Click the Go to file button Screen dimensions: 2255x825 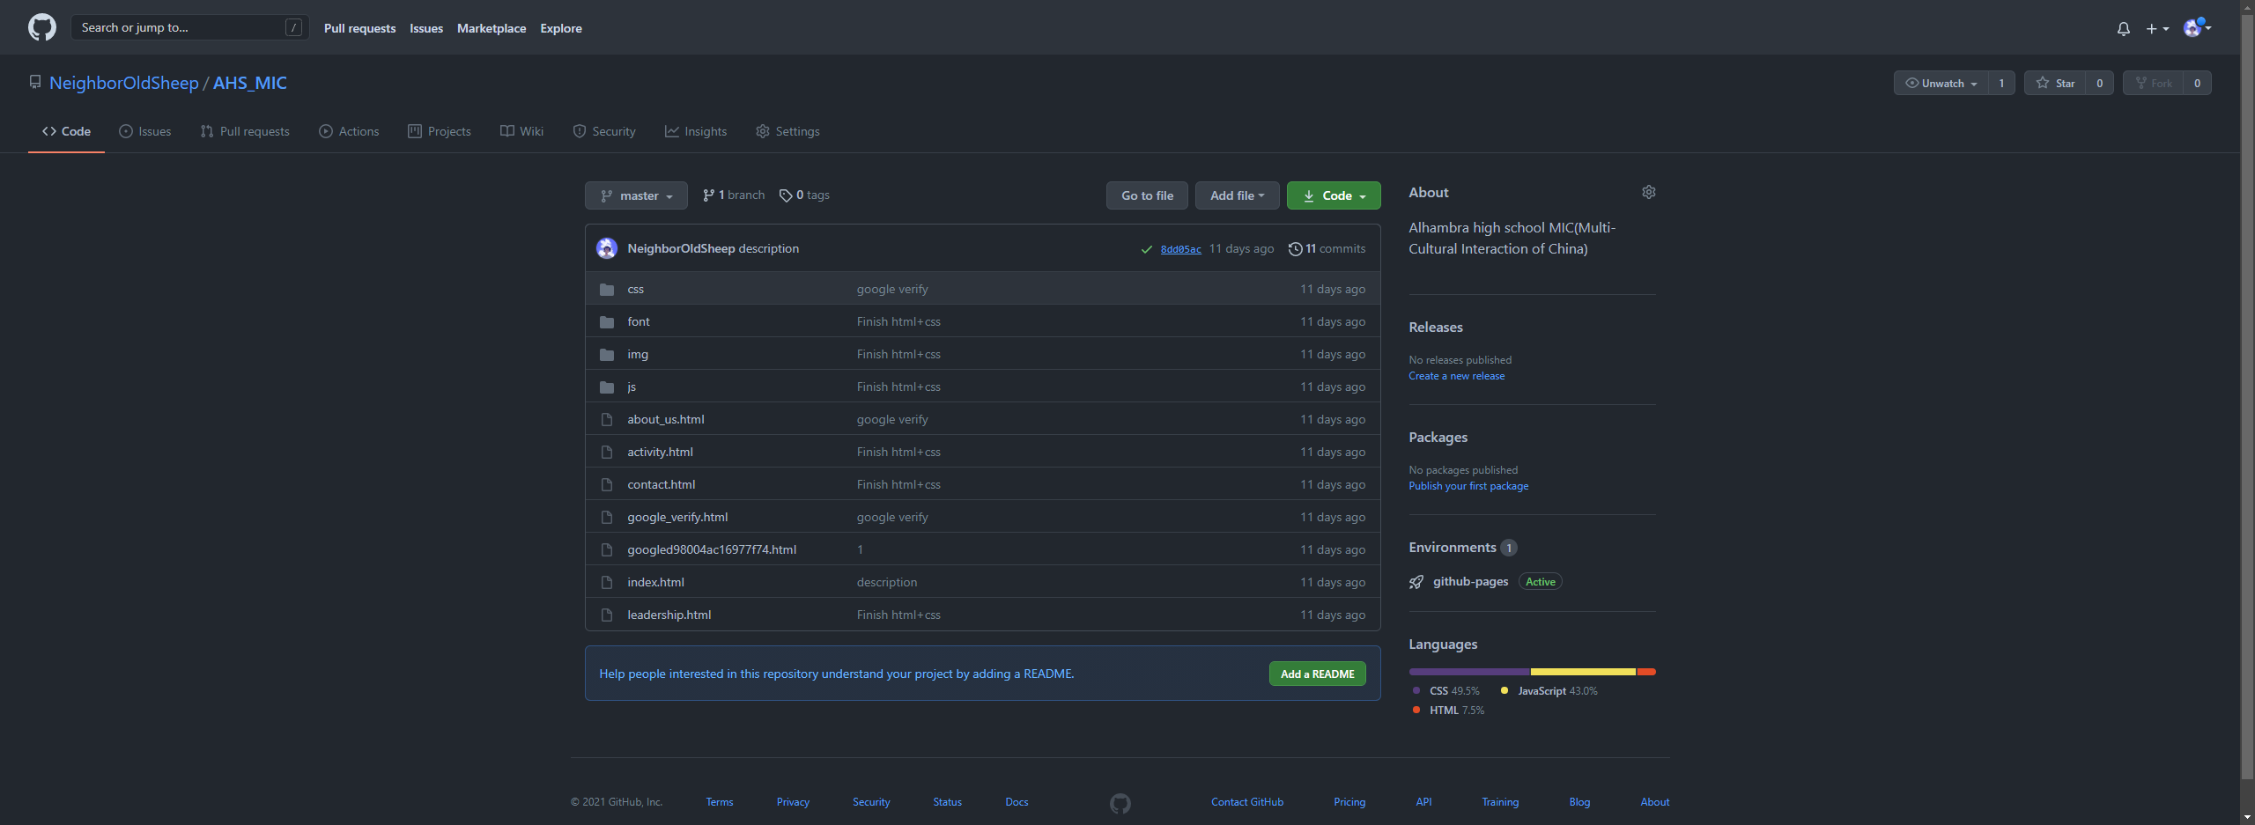[1147, 195]
